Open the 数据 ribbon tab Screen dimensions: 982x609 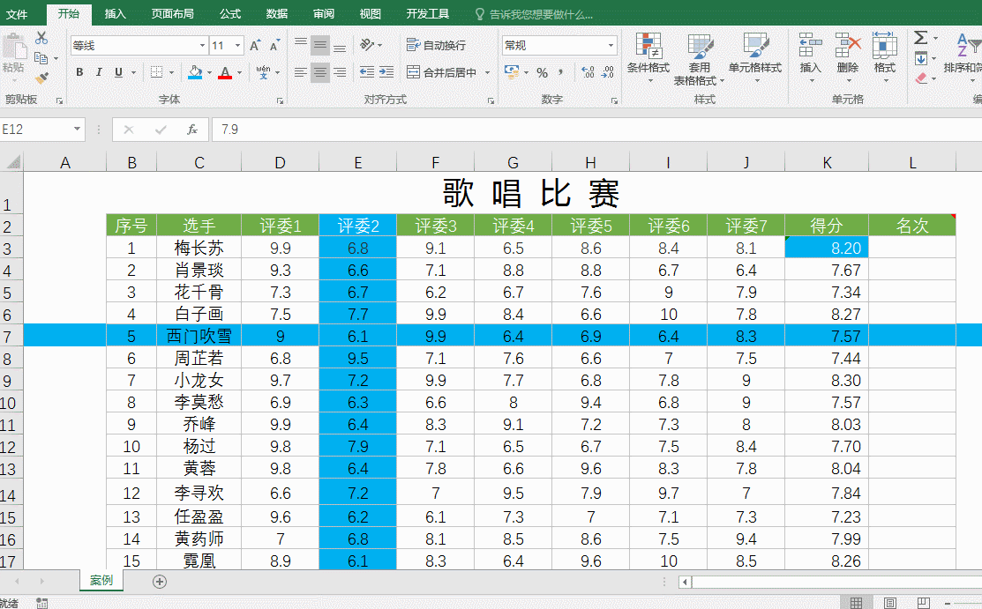[x=276, y=14]
